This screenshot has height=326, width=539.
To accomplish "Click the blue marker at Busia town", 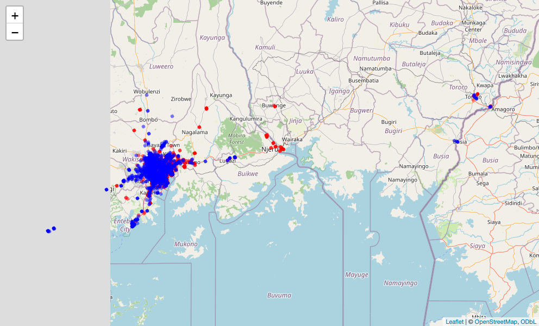I will click(x=456, y=141).
